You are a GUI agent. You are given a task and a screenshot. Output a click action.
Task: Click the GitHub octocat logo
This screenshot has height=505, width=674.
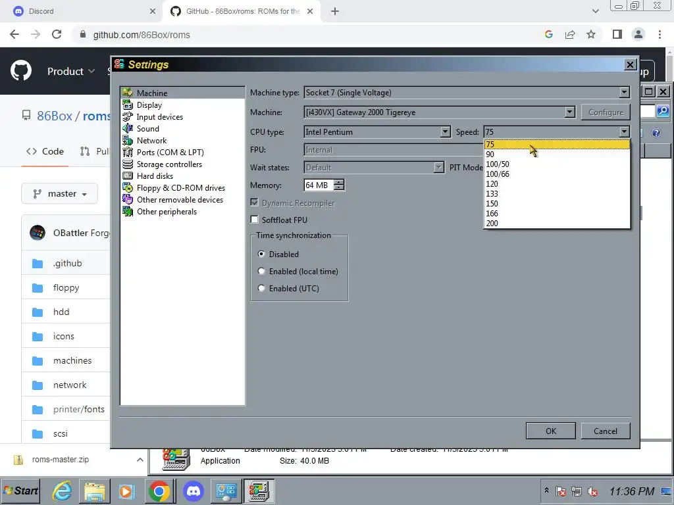click(21, 71)
